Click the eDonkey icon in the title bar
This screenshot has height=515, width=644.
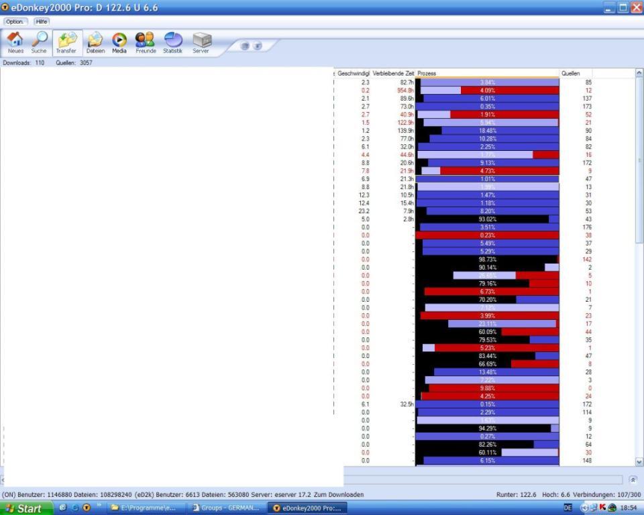[5, 7]
